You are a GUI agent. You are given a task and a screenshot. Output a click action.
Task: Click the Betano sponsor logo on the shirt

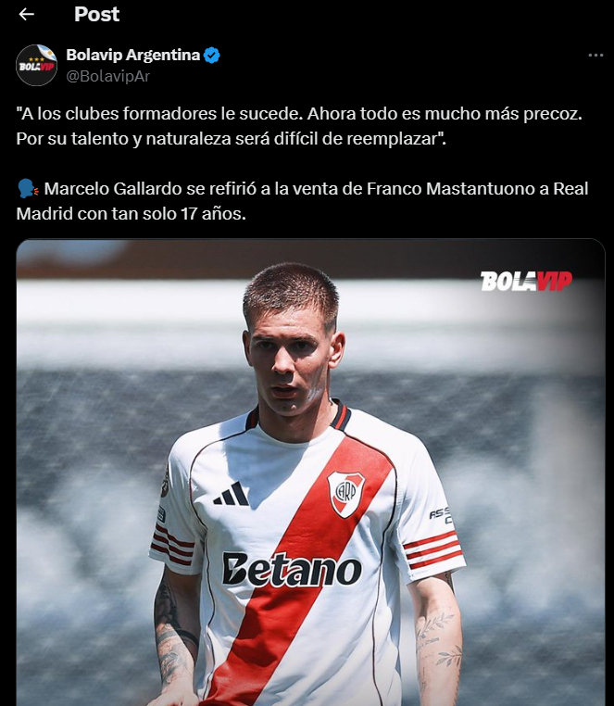(292, 570)
